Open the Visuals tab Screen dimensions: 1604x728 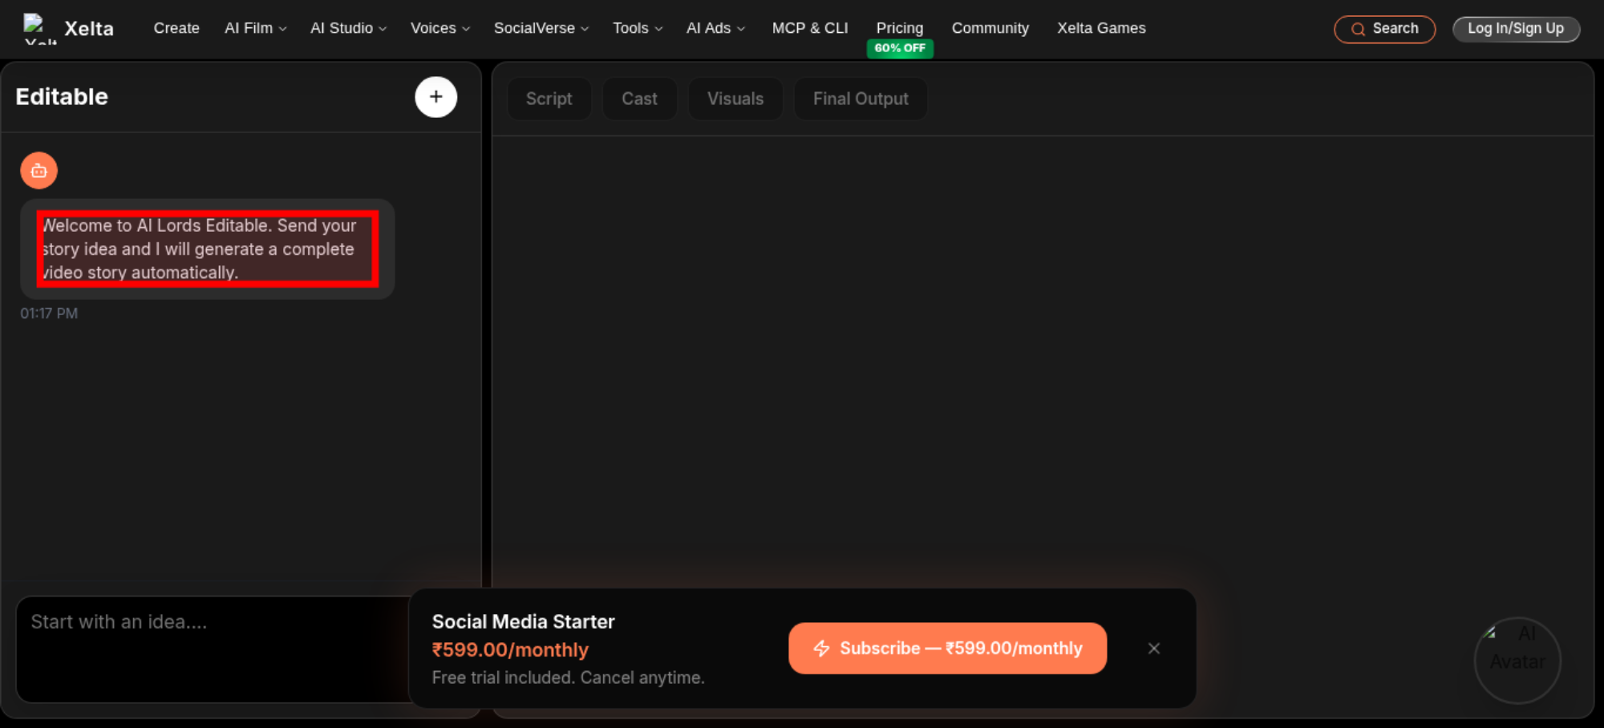tap(735, 99)
